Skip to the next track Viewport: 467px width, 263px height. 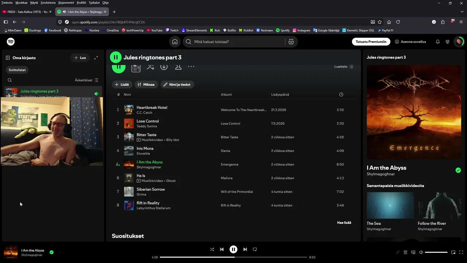pos(245,249)
